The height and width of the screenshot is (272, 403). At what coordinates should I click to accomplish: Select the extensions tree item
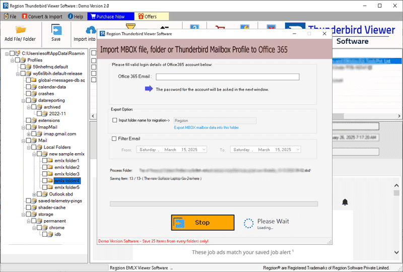(x=49, y=120)
